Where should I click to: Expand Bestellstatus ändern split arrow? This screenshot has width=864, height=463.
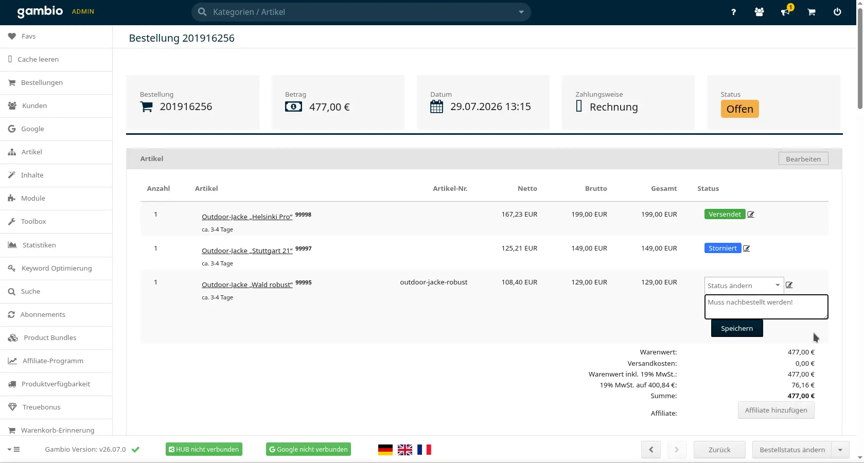click(840, 450)
